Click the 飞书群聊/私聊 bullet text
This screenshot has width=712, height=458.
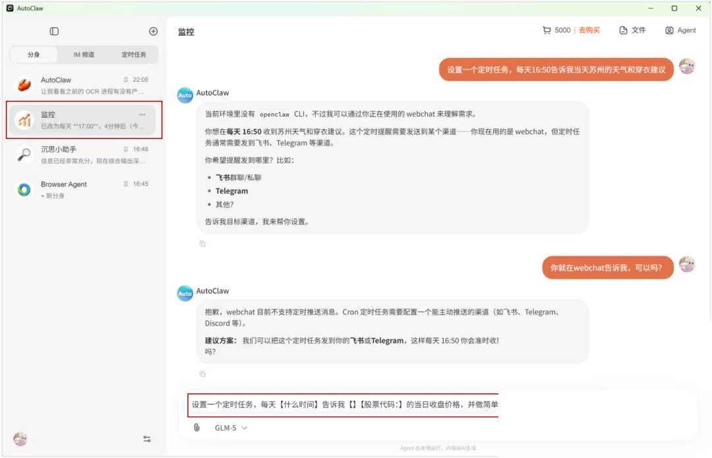point(239,177)
